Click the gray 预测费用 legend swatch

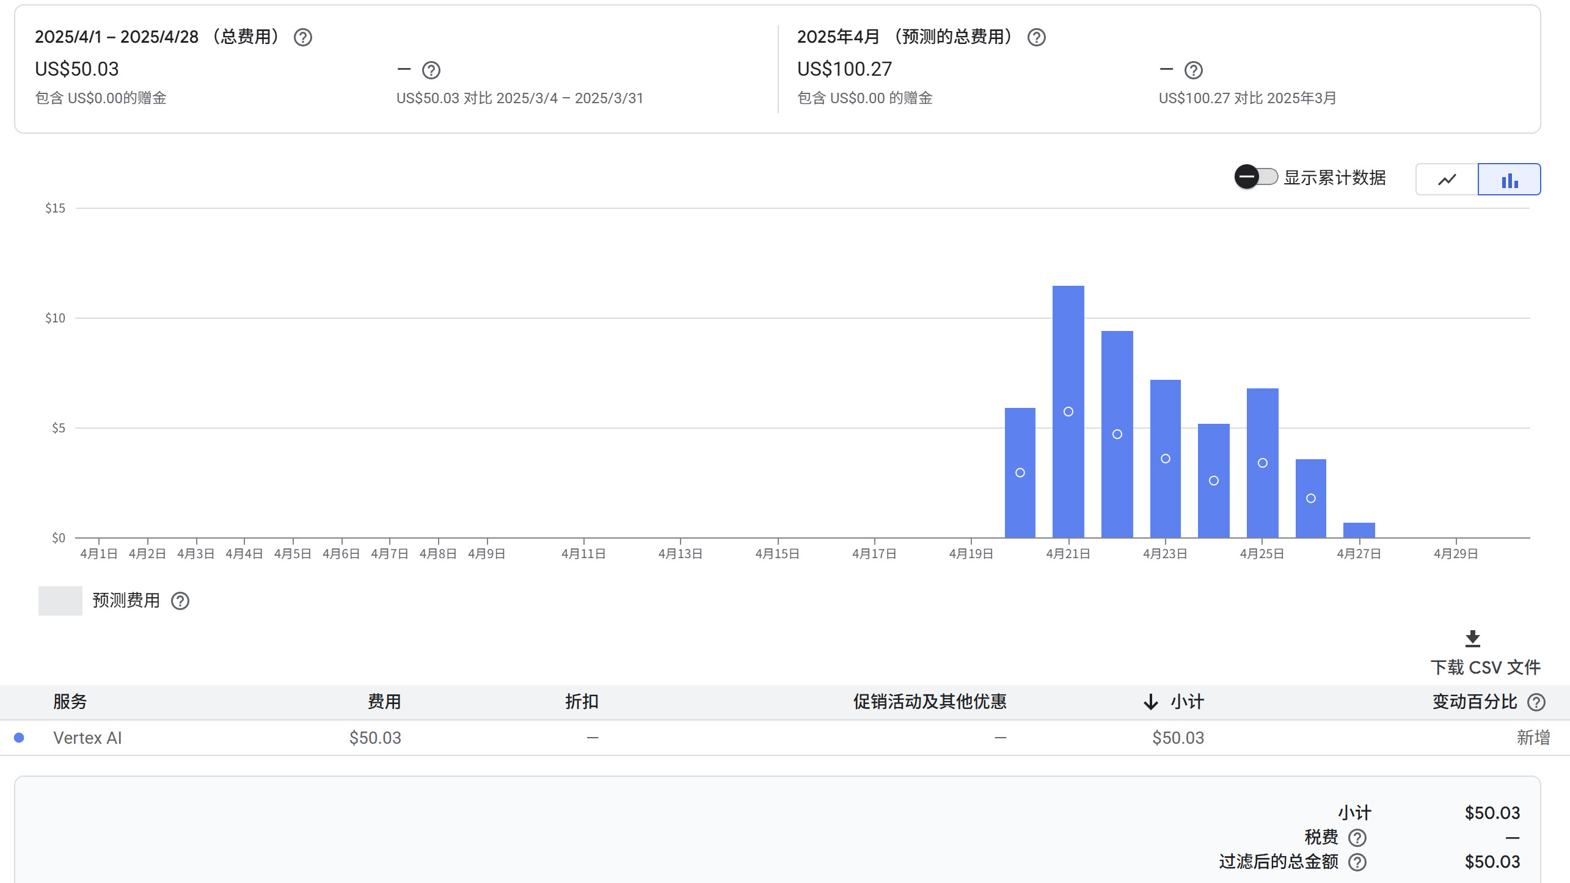(x=60, y=601)
